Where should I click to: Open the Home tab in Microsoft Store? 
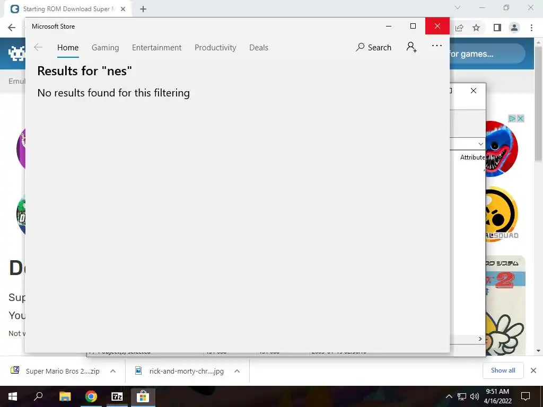point(68,47)
